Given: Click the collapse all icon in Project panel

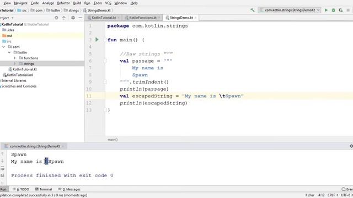Looking at the screenshot, I should coord(64,18).
